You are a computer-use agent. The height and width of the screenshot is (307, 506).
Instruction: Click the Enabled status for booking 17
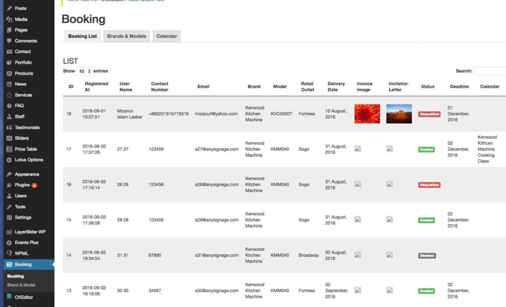(x=426, y=149)
